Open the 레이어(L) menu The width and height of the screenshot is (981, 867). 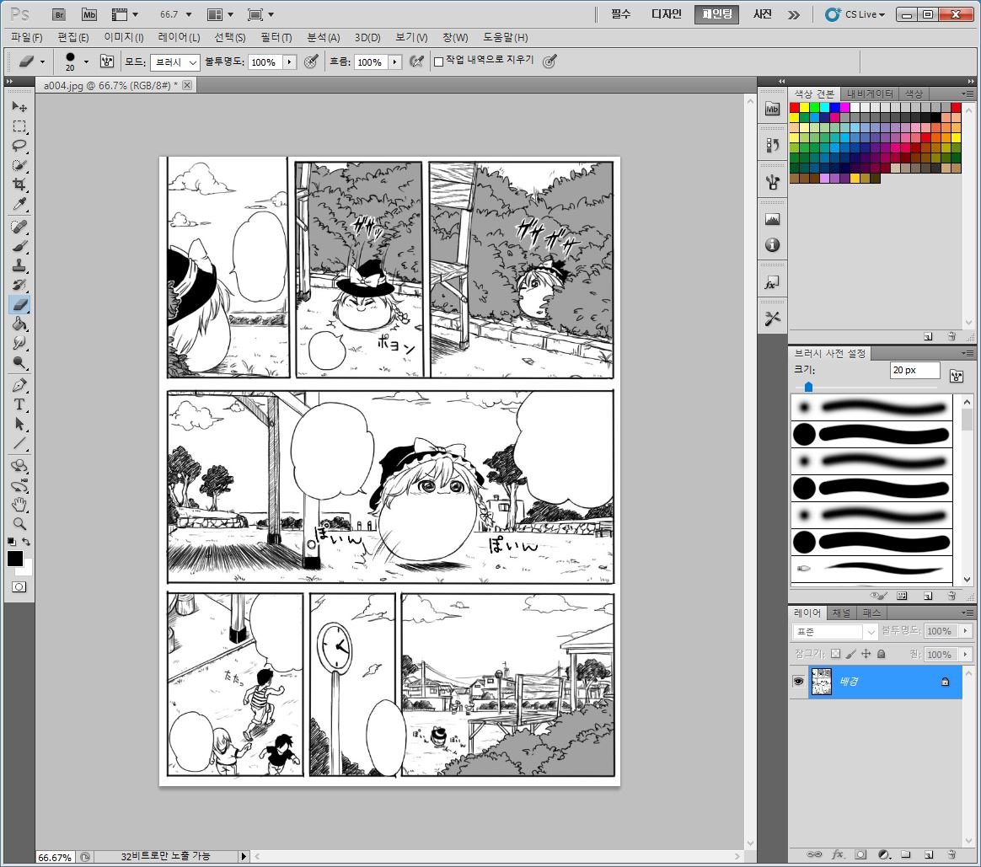[179, 38]
